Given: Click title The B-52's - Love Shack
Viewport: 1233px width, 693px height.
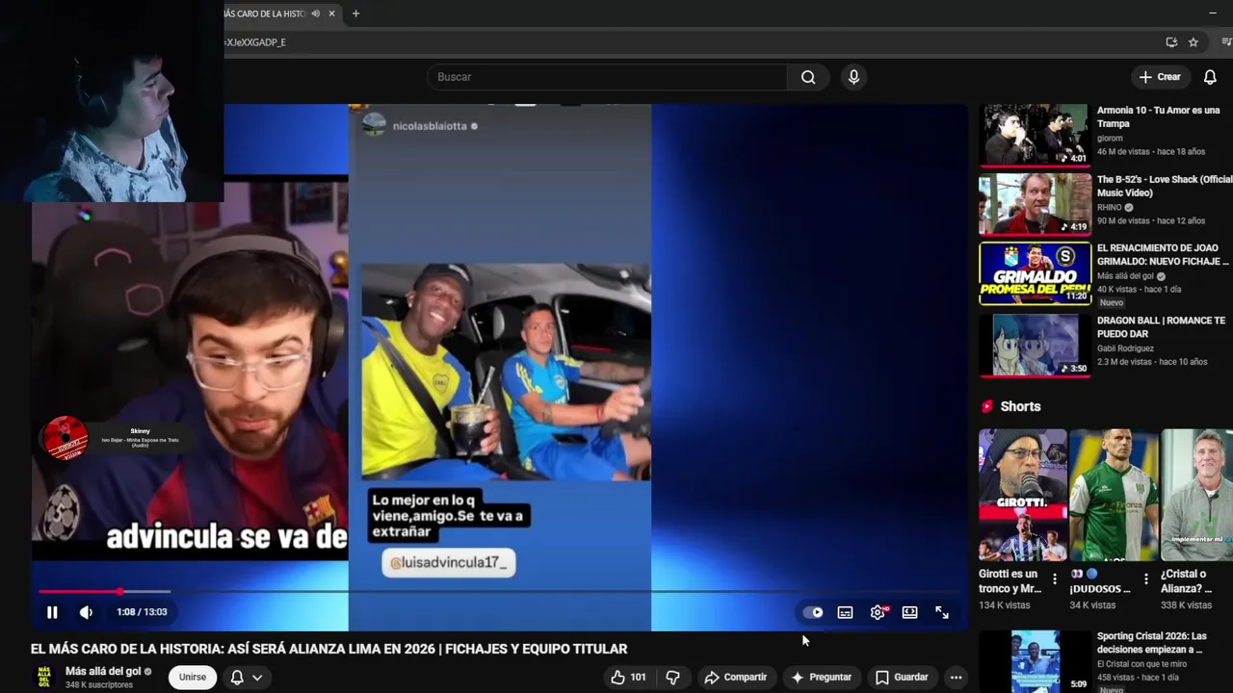Looking at the screenshot, I should coord(1165,186).
